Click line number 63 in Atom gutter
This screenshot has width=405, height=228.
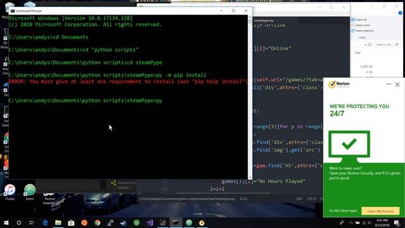[165, 189]
